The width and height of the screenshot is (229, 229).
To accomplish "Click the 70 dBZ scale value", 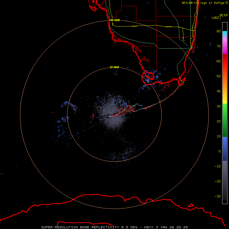I will [219, 46].
